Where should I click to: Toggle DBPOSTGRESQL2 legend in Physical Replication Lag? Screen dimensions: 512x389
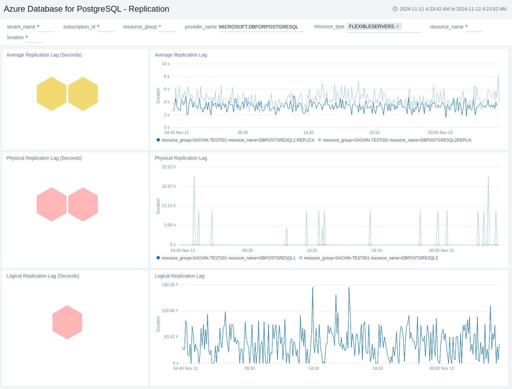click(x=369, y=258)
